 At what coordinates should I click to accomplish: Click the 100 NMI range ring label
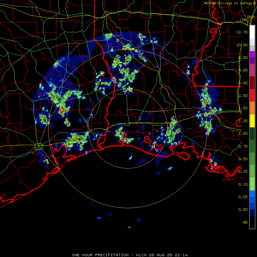pos(128,49)
